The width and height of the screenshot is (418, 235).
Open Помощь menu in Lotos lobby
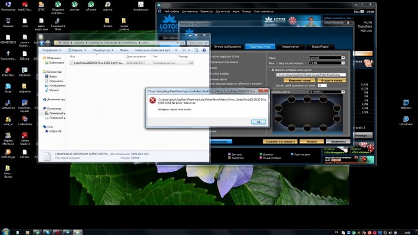click(246, 11)
